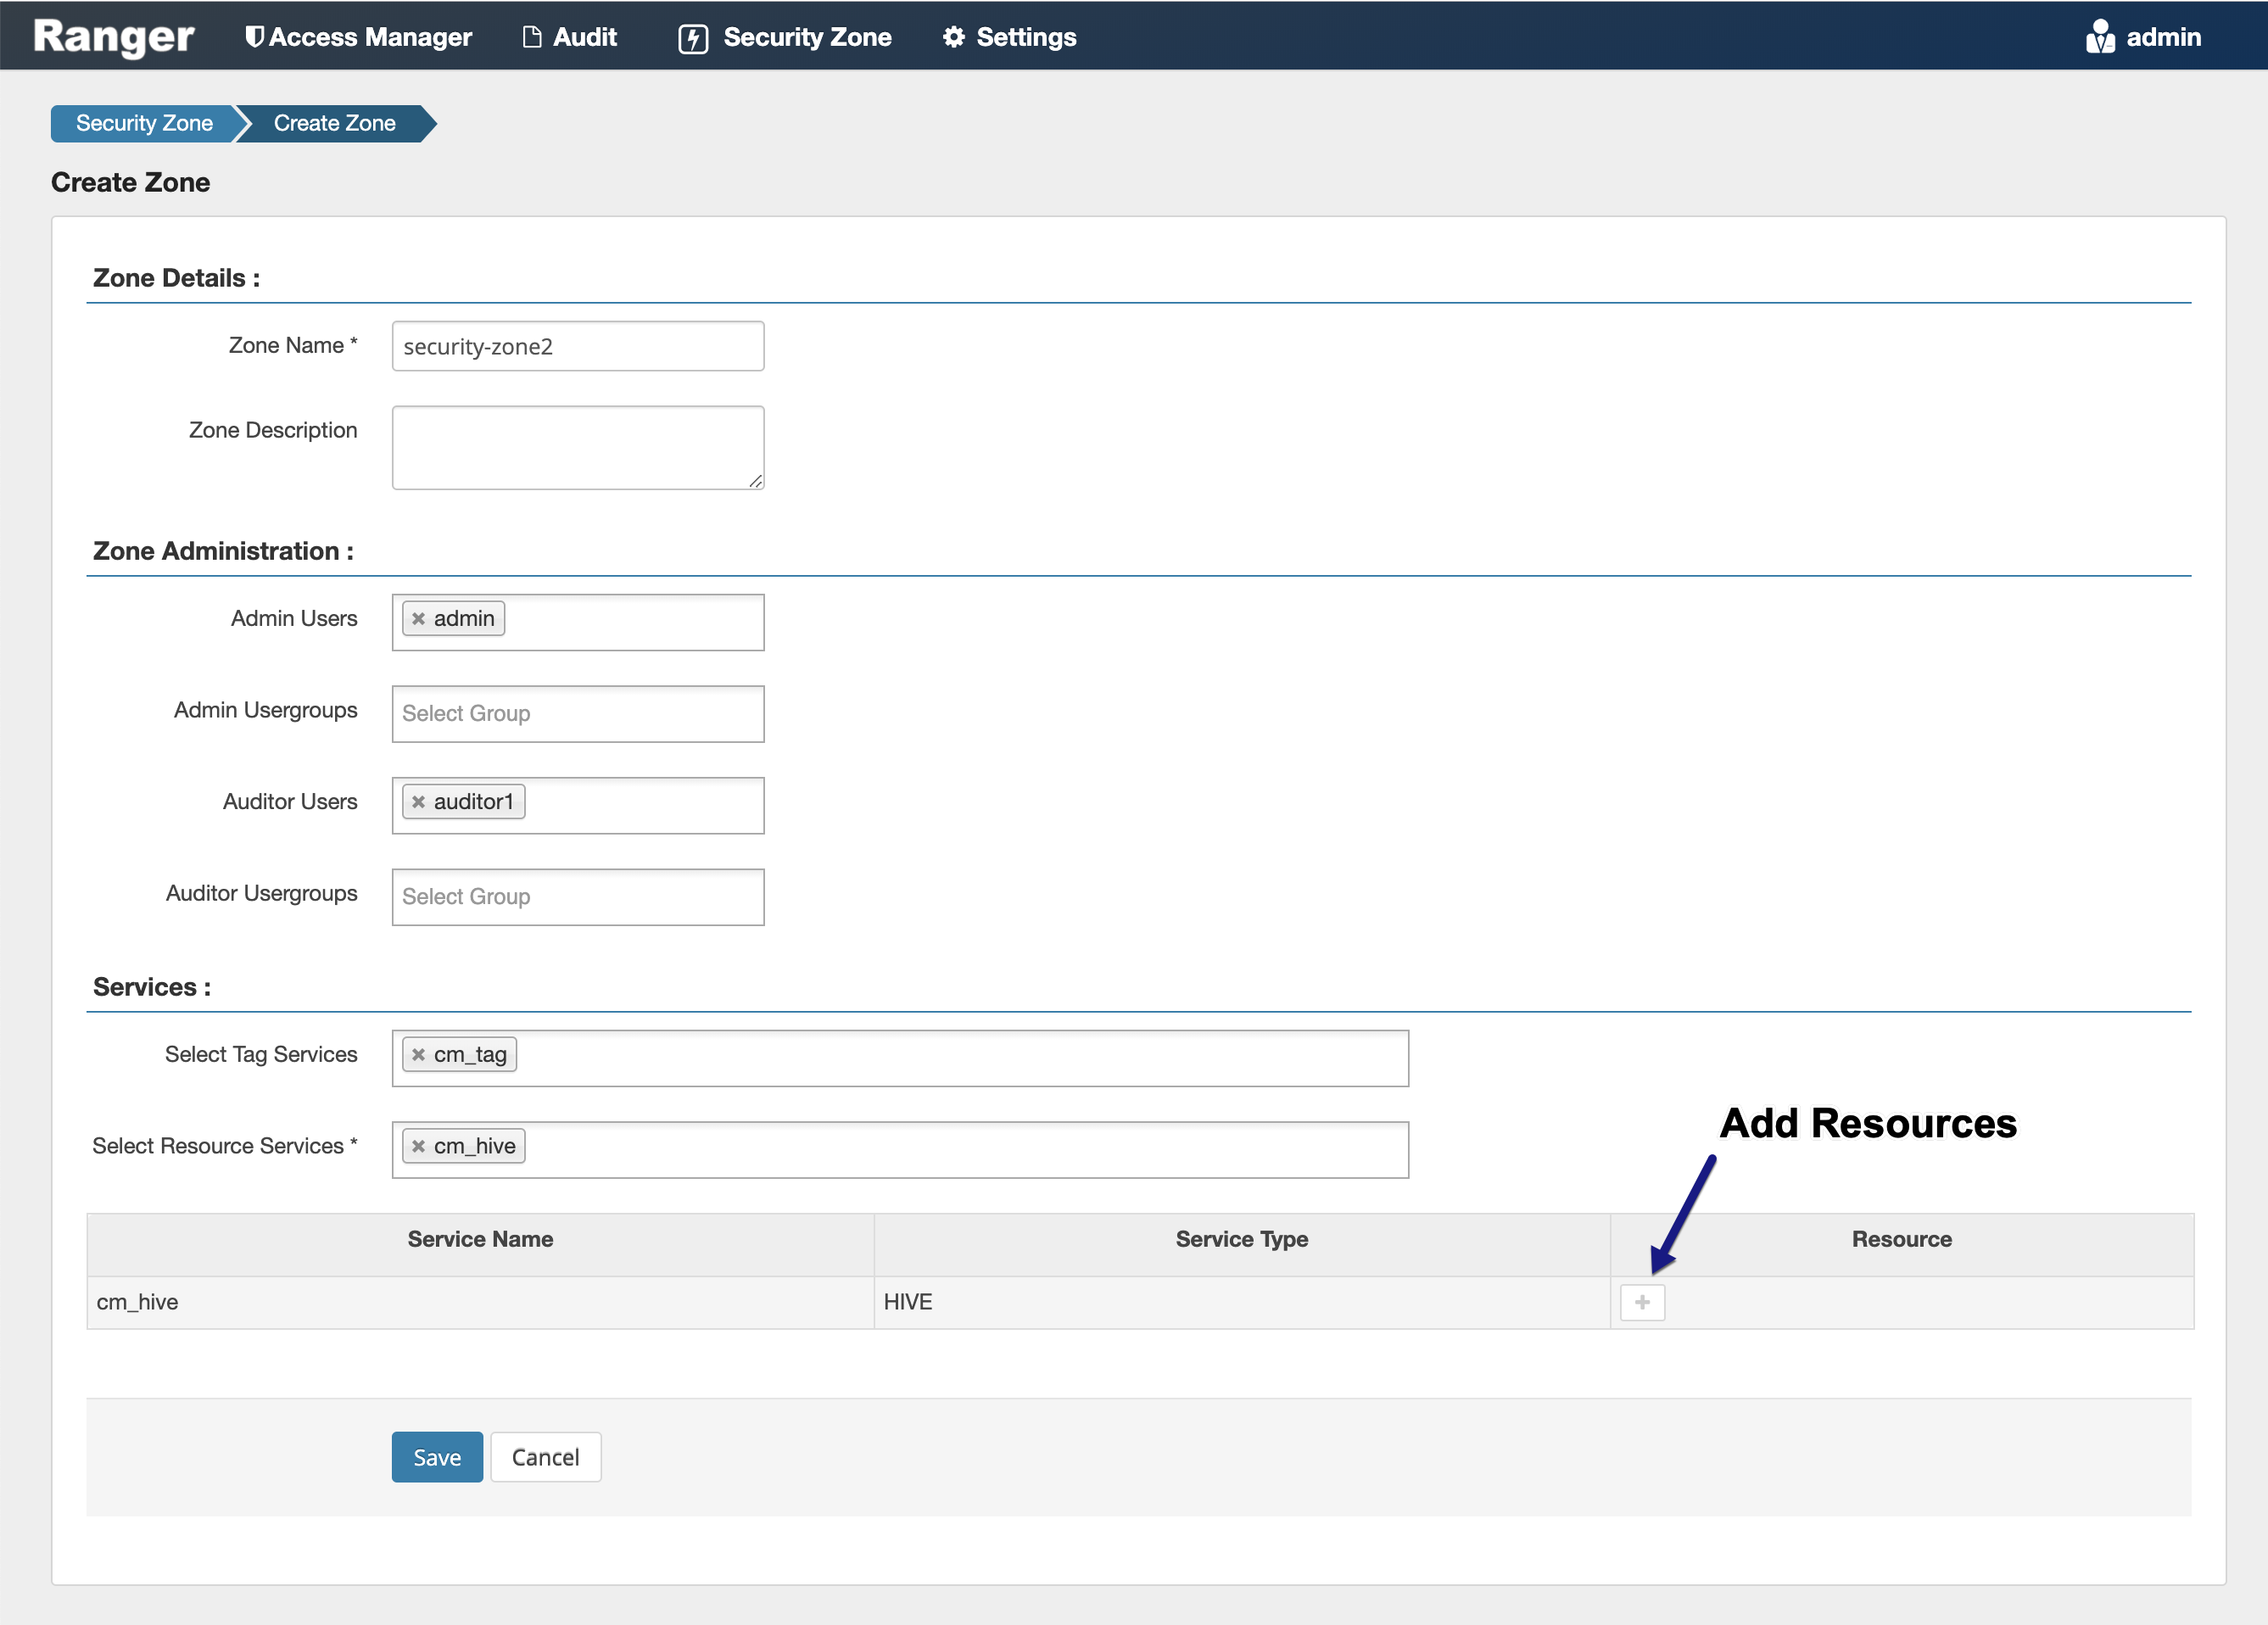
Task: Click the Settings gear icon
Action: [x=953, y=37]
